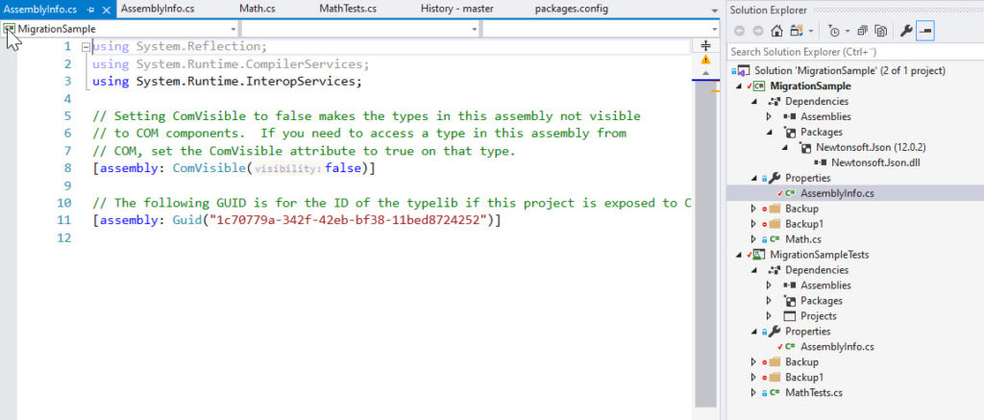The height and width of the screenshot is (420, 984).
Task: Collapse the using directives code block
Action: point(86,46)
